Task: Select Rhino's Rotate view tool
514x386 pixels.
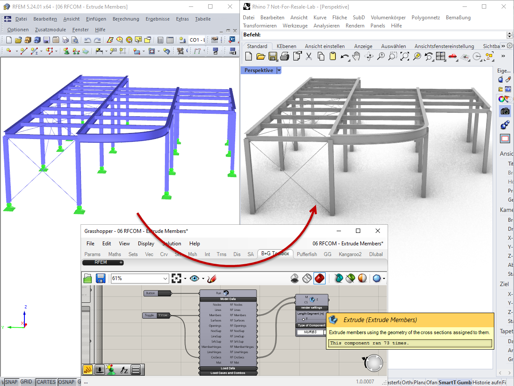Action: pos(368,56)
